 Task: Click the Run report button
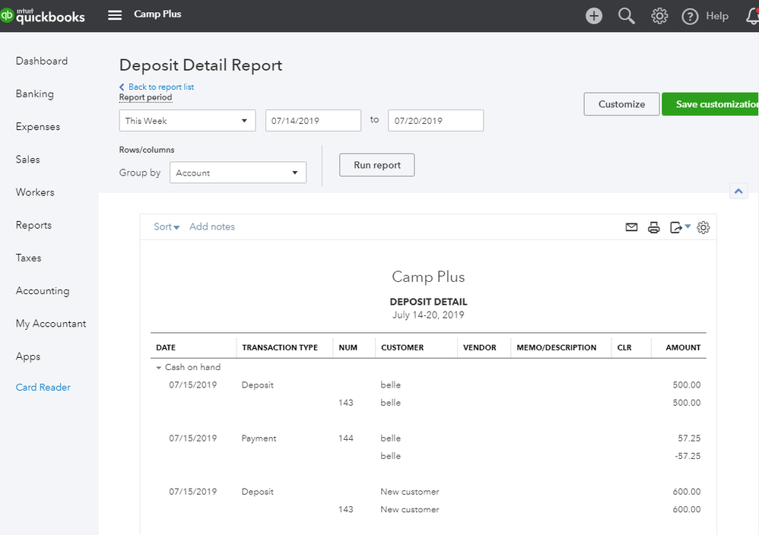[376, 165]
